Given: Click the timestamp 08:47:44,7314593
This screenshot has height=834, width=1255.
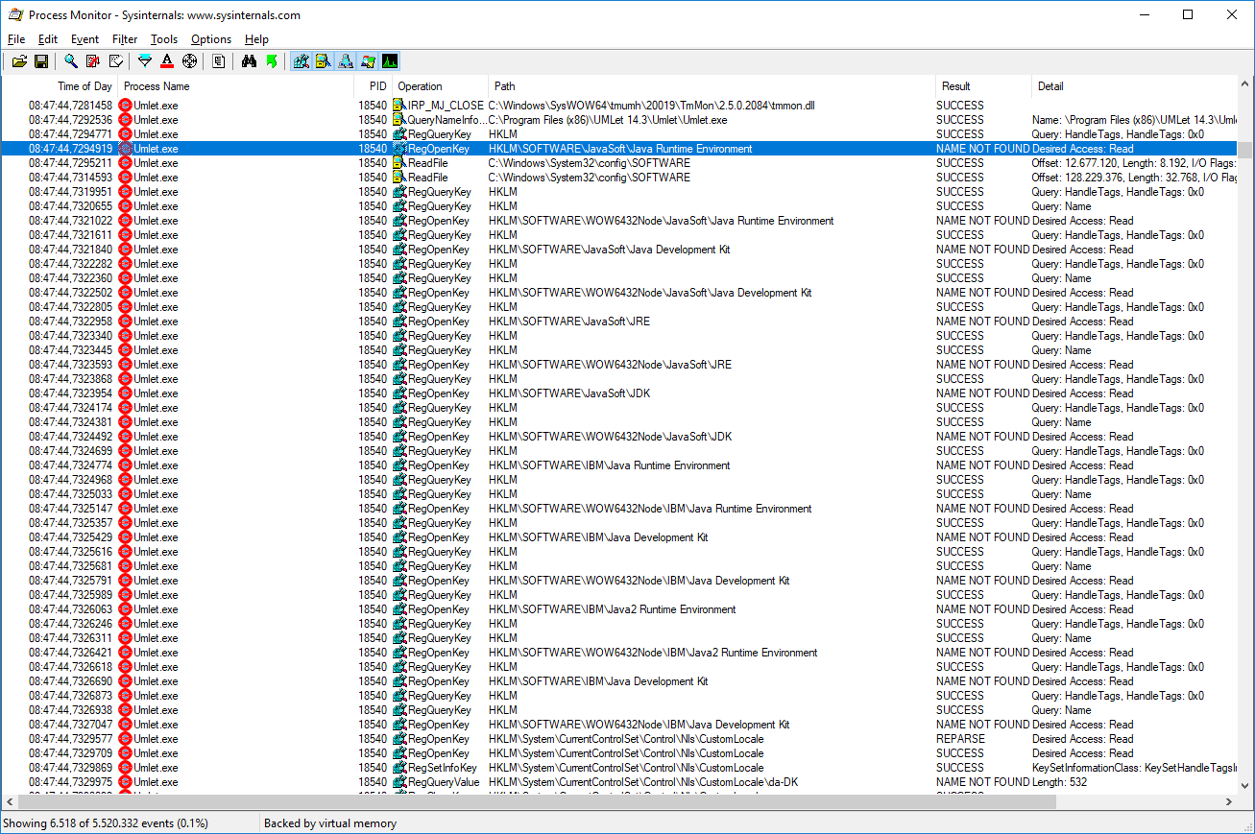Looking at the screenshot, I should [70, 178].
